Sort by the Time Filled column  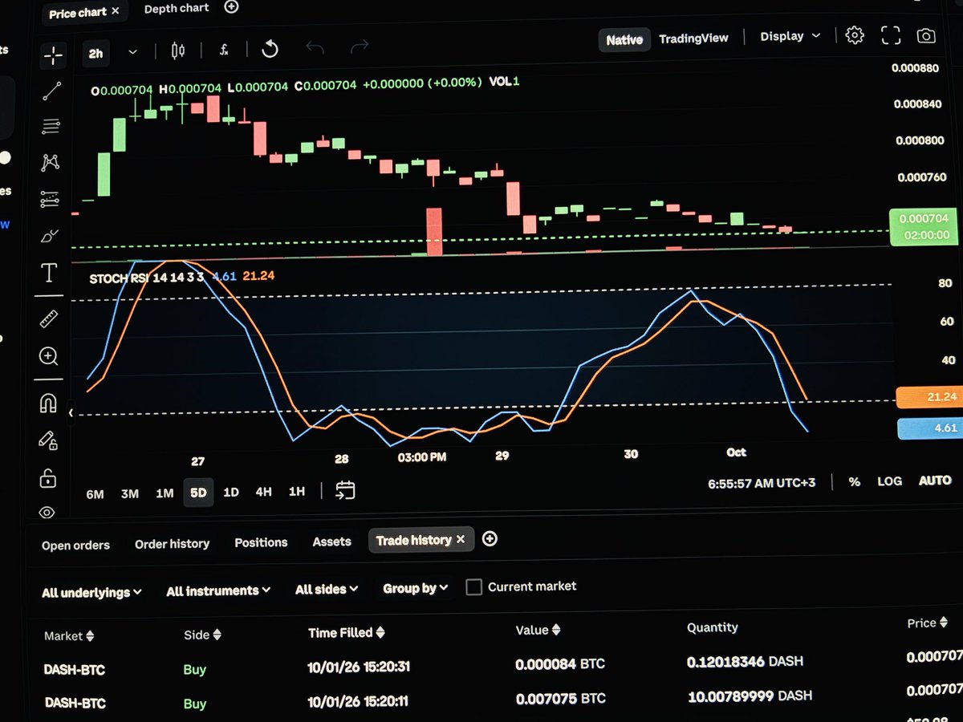pyautogui.click(x=347, y=633)
